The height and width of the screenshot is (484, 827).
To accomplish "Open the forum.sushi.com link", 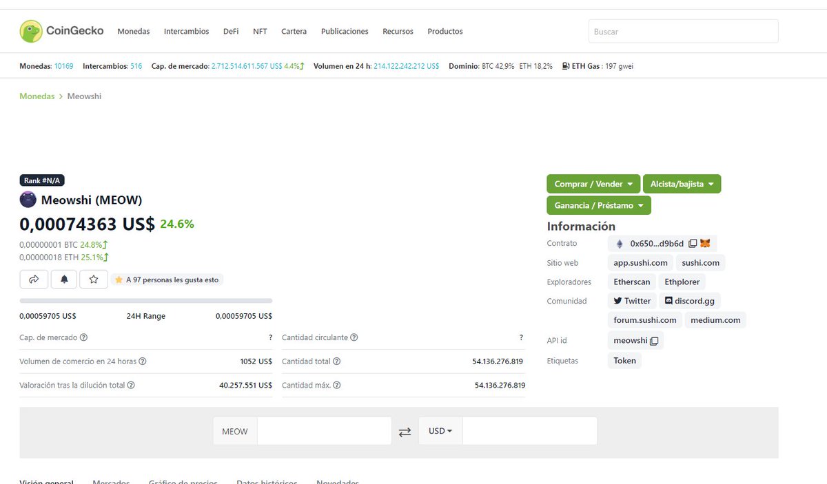I will click(x=645, y=320).
